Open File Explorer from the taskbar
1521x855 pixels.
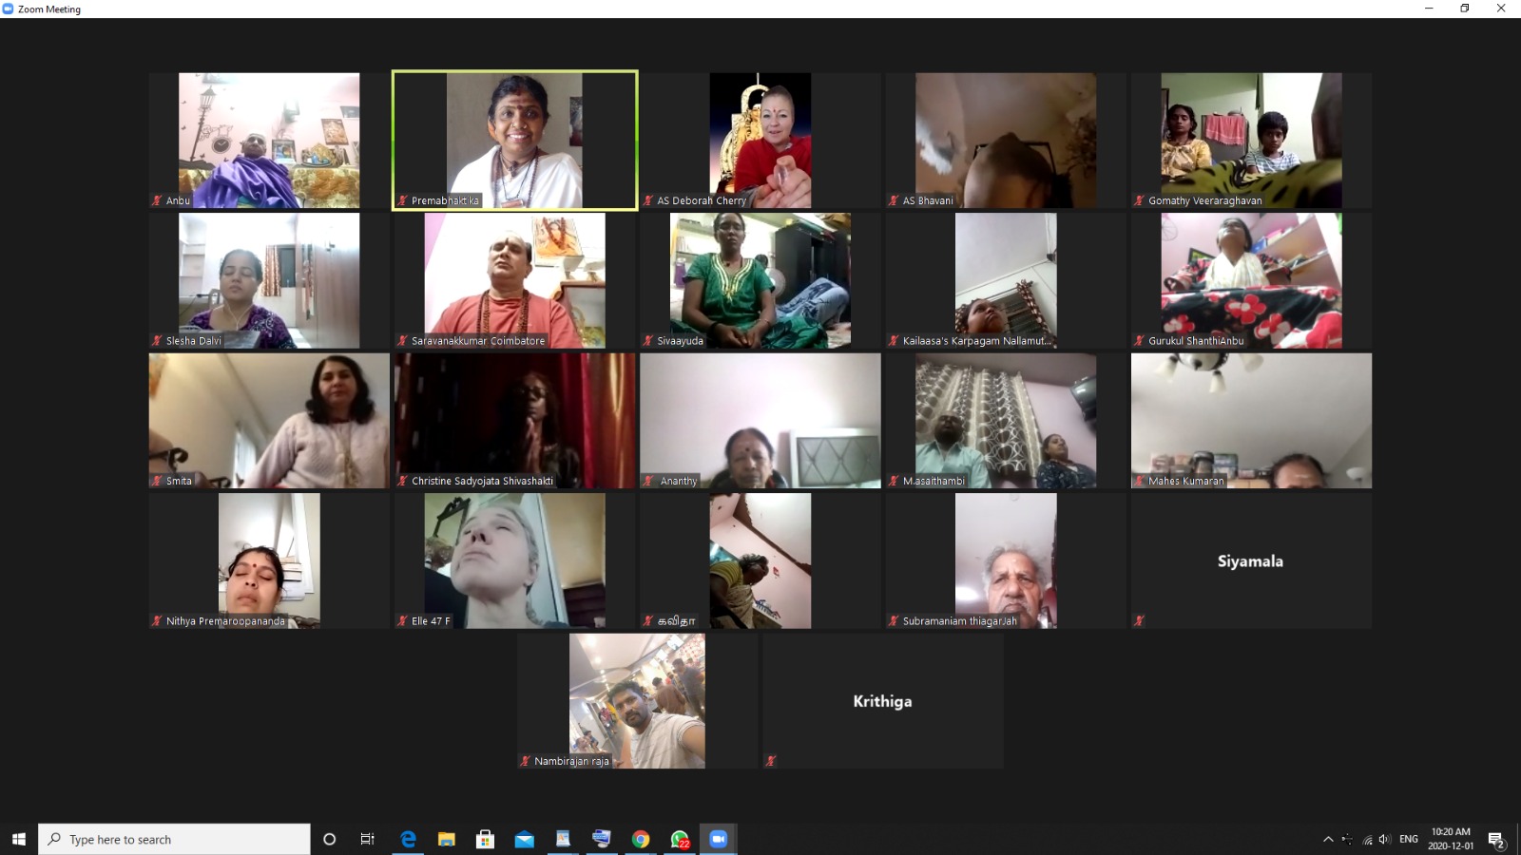tap(447, 839)
